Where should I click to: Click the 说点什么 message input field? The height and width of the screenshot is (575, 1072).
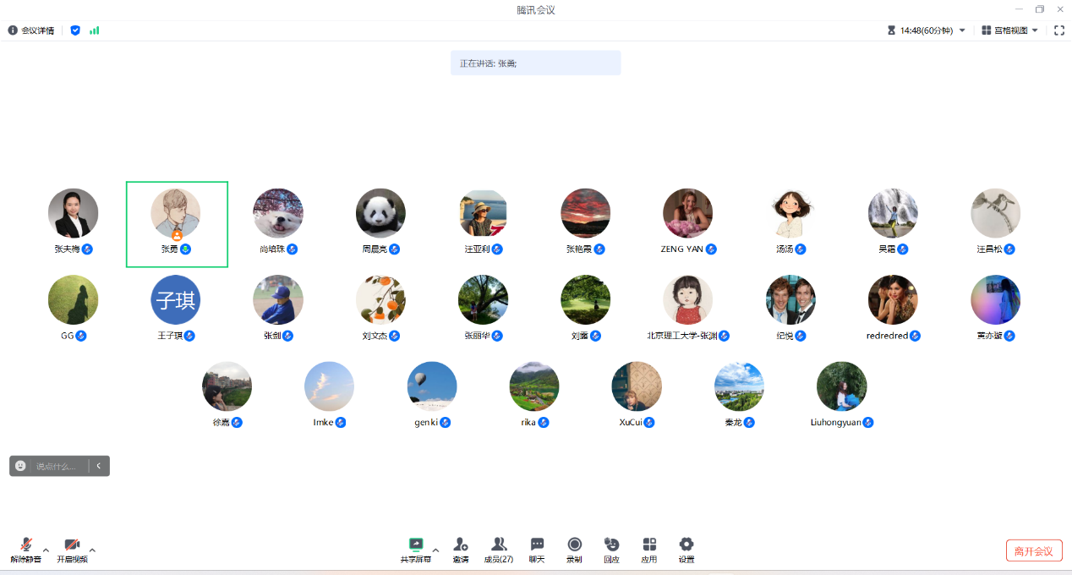pyautogui.click(x=59, y=466)
